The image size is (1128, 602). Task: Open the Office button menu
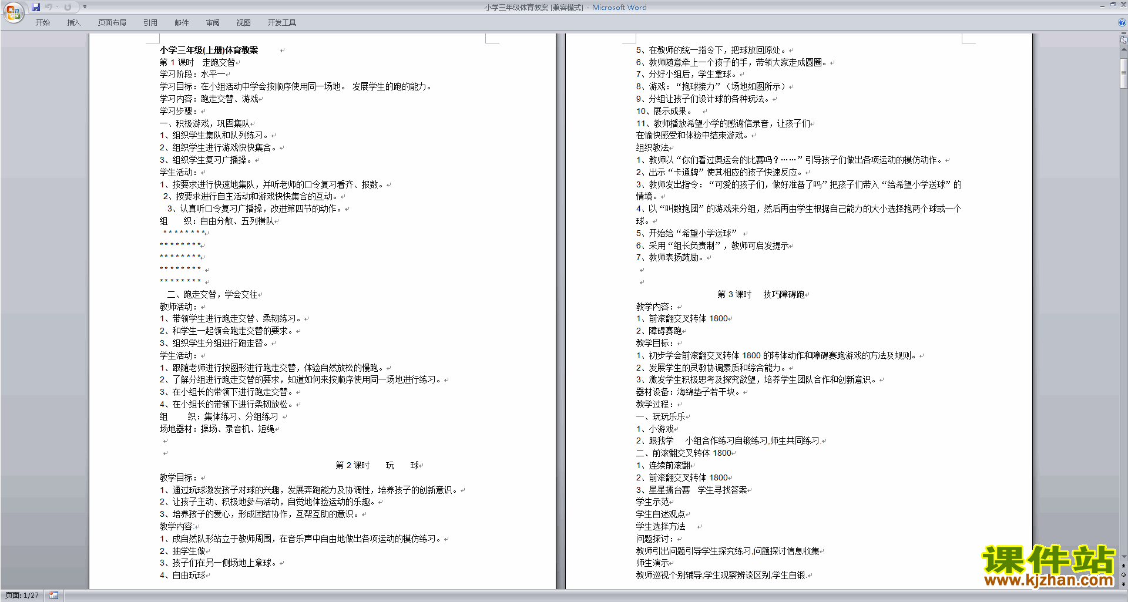click(x=13, y=12)
